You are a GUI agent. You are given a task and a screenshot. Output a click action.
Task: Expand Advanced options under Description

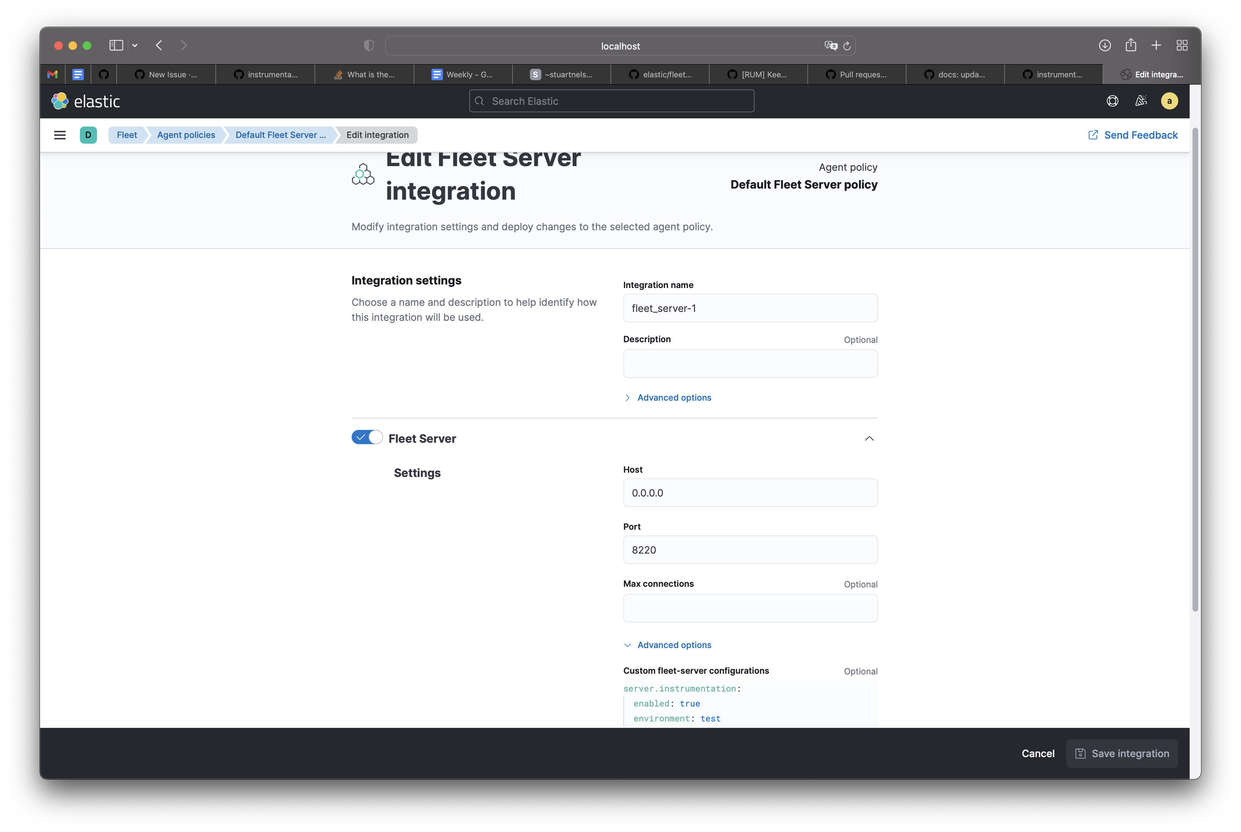coord(674,397)
